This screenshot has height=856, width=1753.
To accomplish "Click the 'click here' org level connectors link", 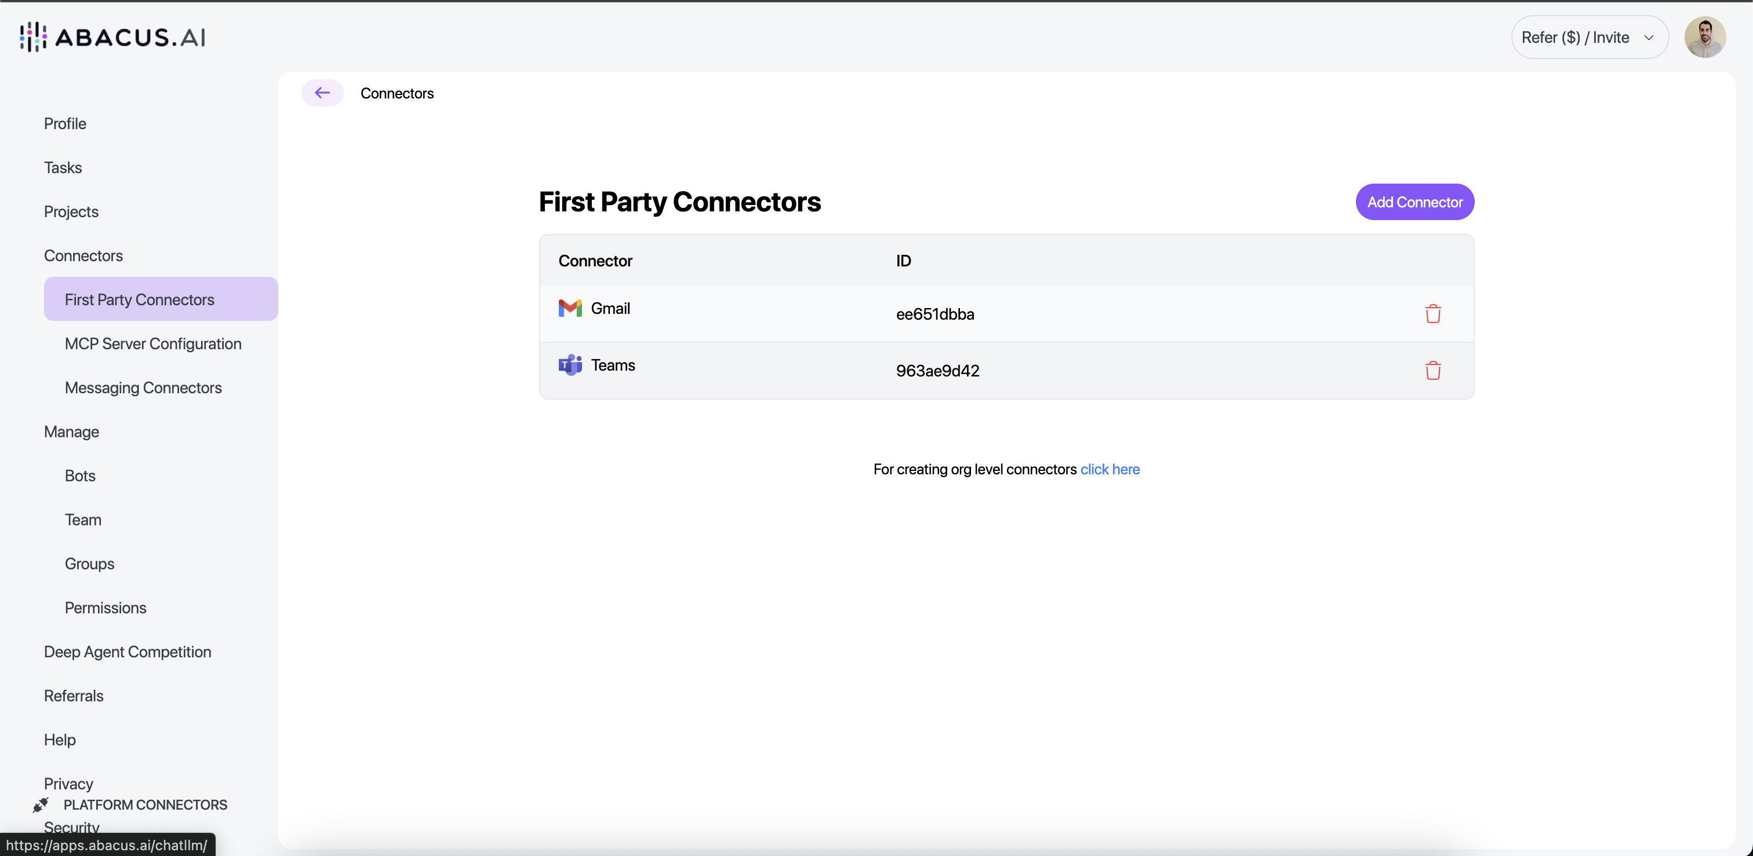I will tap(1110, 469).
